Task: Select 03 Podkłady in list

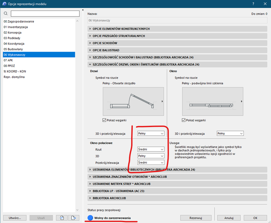Action: [39, 38]
